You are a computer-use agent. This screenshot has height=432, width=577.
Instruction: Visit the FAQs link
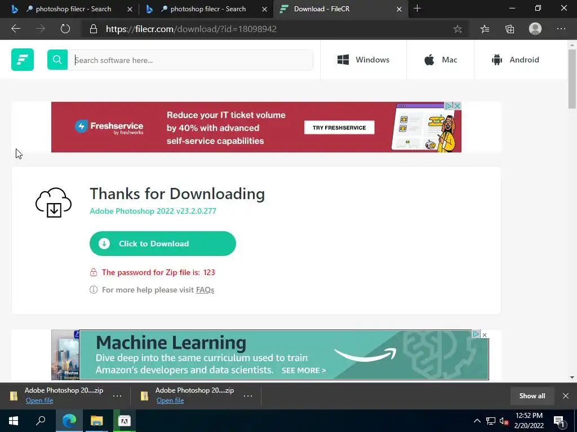[x=205, y=290]
